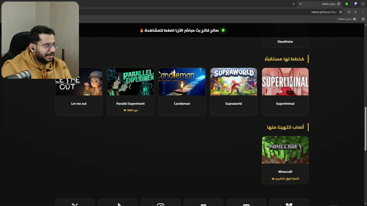Click the Minecraft title text
Viewport: 367px width, 206px height.
tap(285, 172)
